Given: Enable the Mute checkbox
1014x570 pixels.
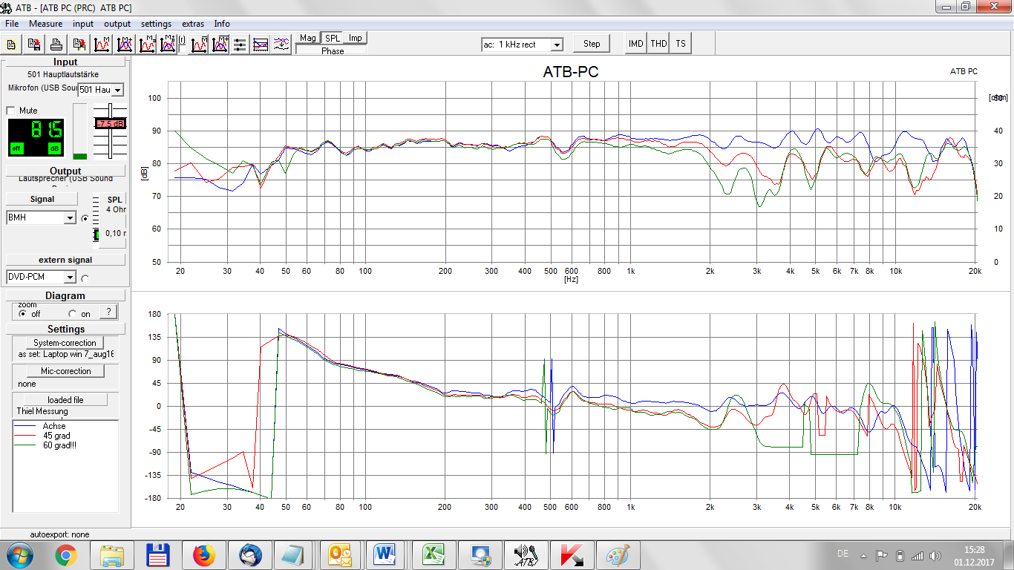Looking at the screenshot, I should pyautogui.click(x=11, y=111).
